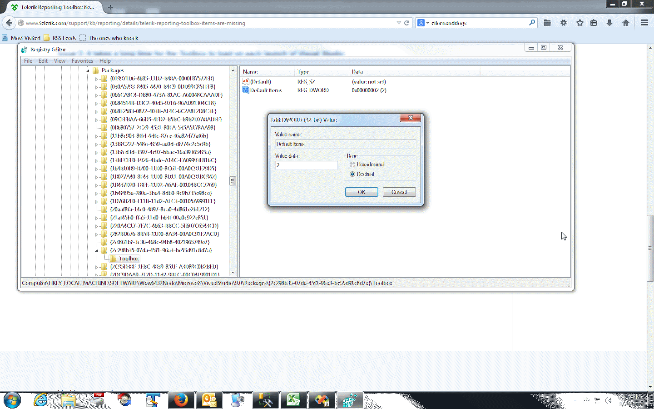Go back one page in Firefox
The height and width of the screenshot is (409, 654).
tap(9, 23)
